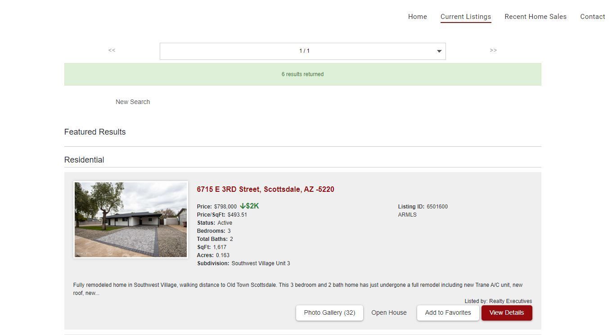The height and width of the screenshot is (335, 612).
Task: Click the Open House link
Action: (389, 313)
